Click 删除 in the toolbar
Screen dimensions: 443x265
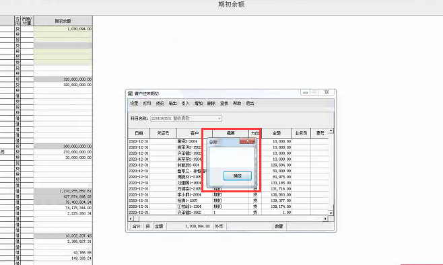click(211, 104)
